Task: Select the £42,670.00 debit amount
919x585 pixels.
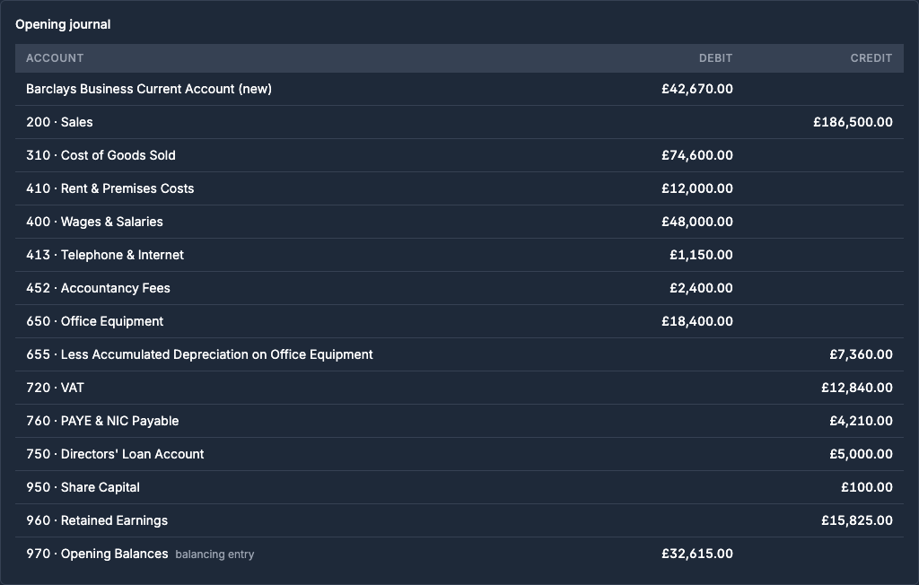Action: 696,89
